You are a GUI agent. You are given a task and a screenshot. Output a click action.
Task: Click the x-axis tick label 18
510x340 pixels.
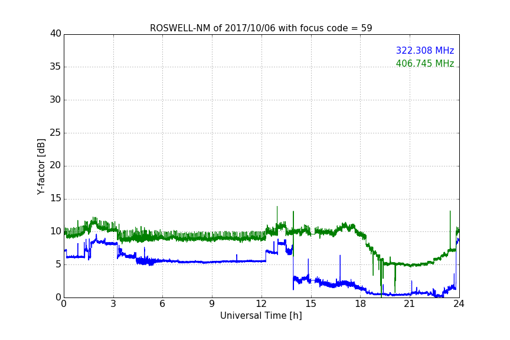(361, 304)
